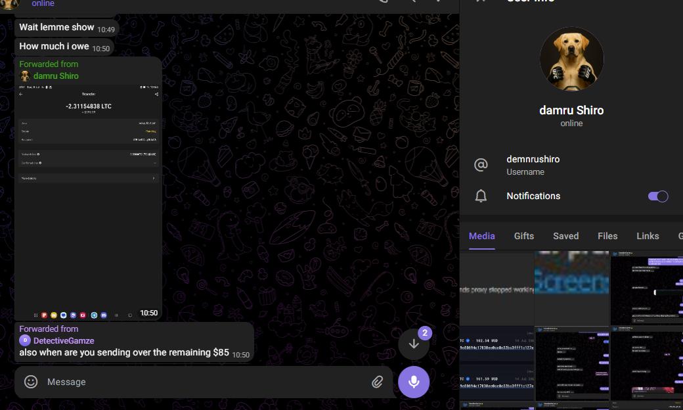Image resolution: width=683 pixels, height=410 pixels.
Task: Click damru Shiro's small forwarded-message avatar
Action: (x=25, y=76)
